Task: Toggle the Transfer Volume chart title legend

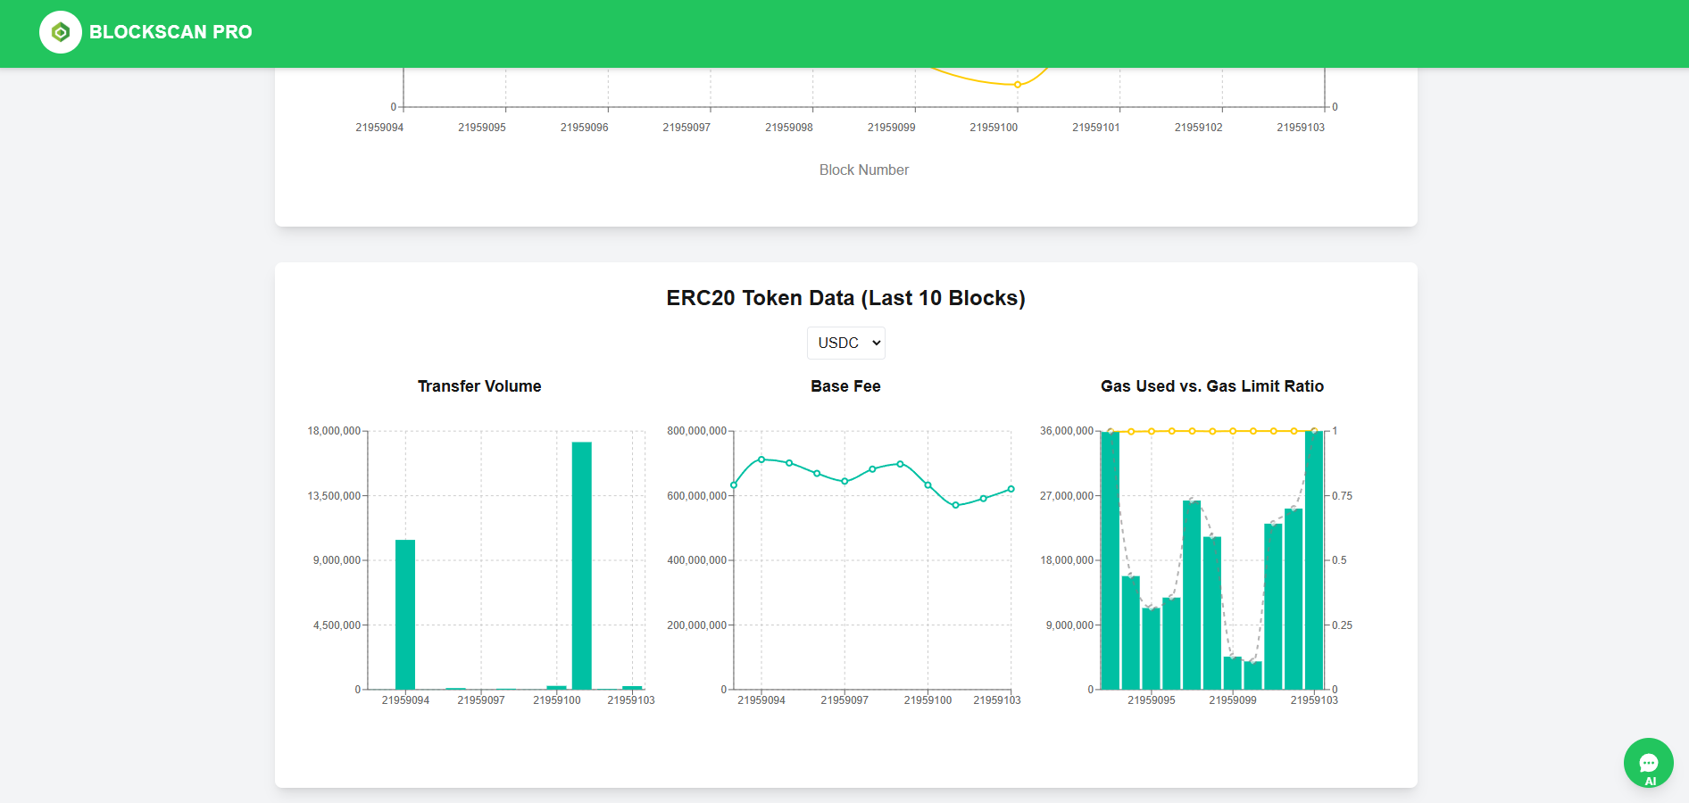Action: point(479,386)
